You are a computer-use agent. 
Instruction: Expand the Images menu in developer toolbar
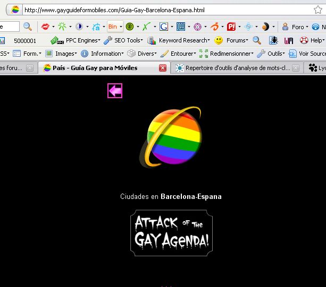coord(61,54)
